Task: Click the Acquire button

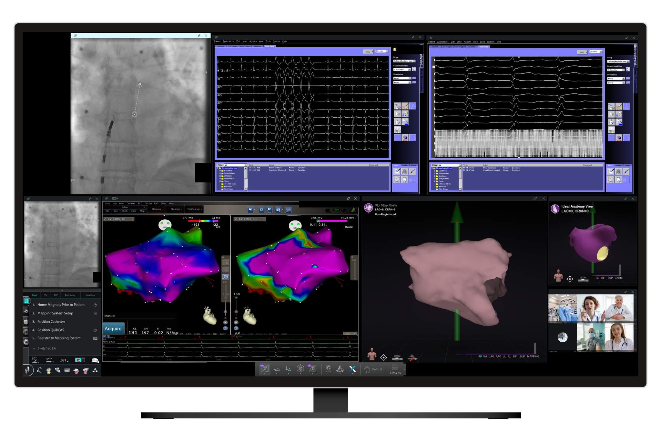Action: [113, 328]
